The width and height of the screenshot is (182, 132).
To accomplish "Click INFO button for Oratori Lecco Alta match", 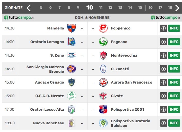I will (x=174, y=109).
